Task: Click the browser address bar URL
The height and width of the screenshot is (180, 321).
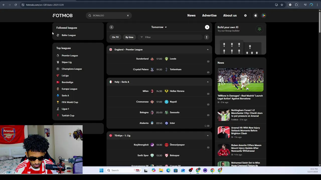Action: [45, 5]
